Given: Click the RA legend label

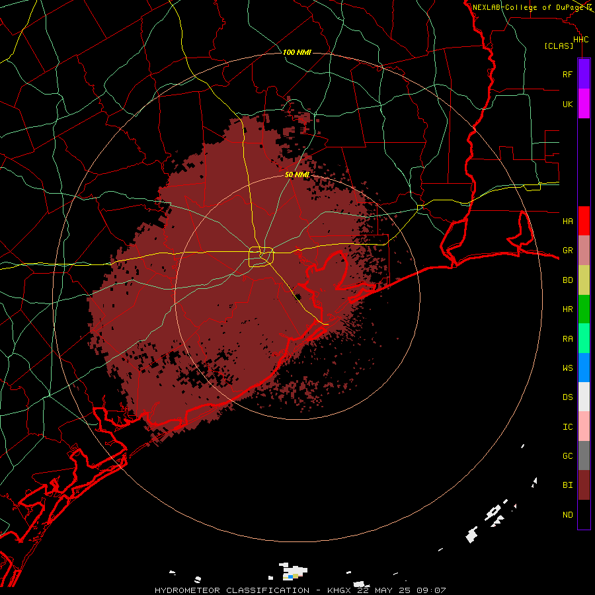Looking at the screenshot, I should (x=567, y=339).
